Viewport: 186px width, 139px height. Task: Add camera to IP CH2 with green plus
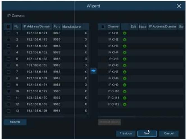[124, 40]
